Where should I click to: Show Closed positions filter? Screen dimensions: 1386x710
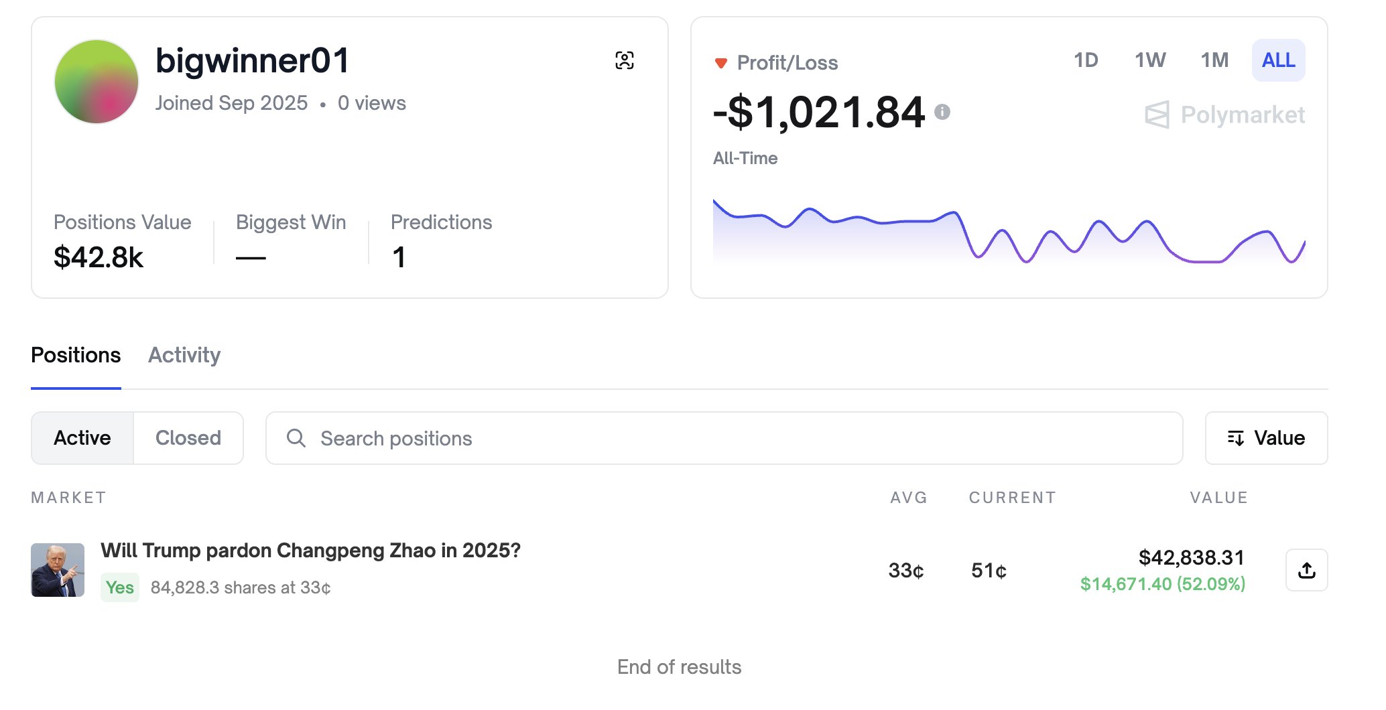[x=188, y=438]
